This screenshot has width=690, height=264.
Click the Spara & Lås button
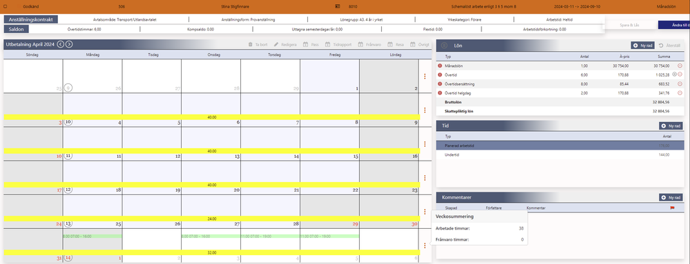(x=630, y=25)
